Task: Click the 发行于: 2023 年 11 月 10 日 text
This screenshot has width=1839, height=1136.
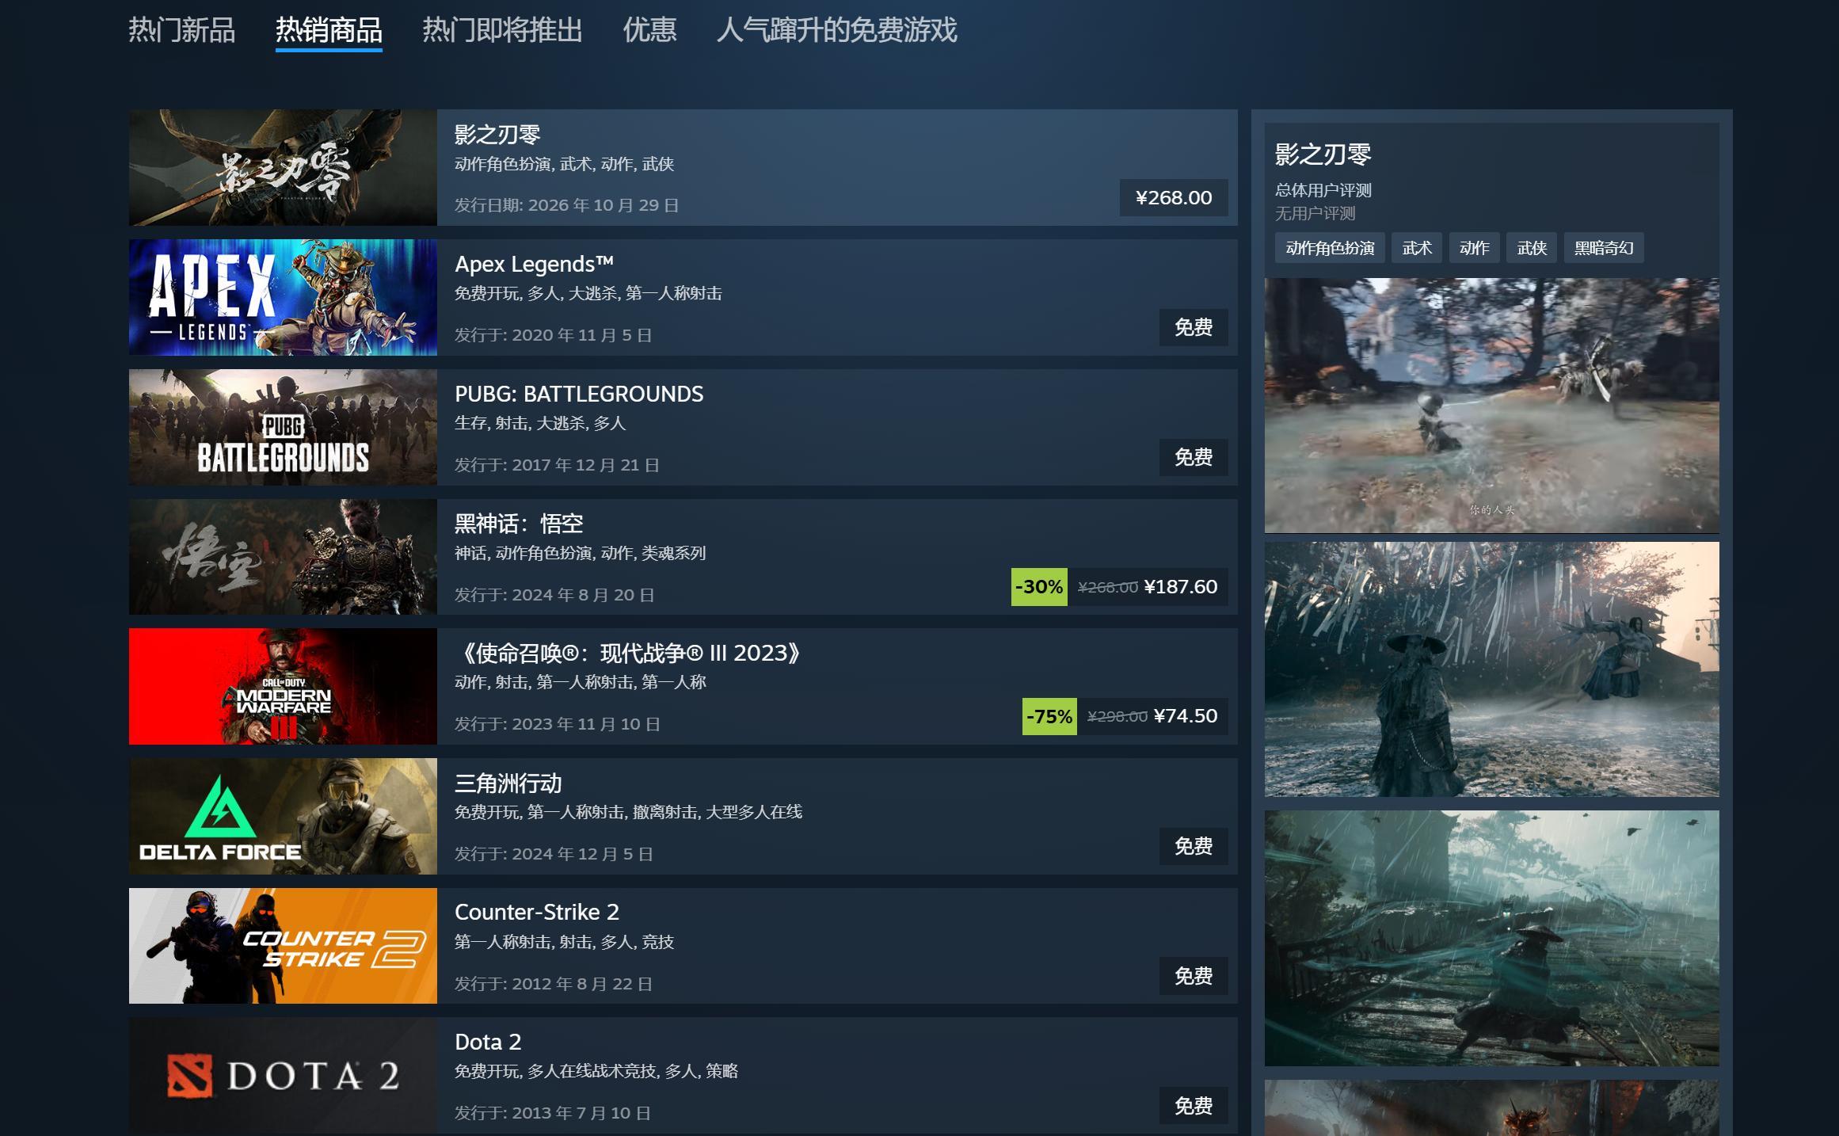Action: tap(558, 724)
